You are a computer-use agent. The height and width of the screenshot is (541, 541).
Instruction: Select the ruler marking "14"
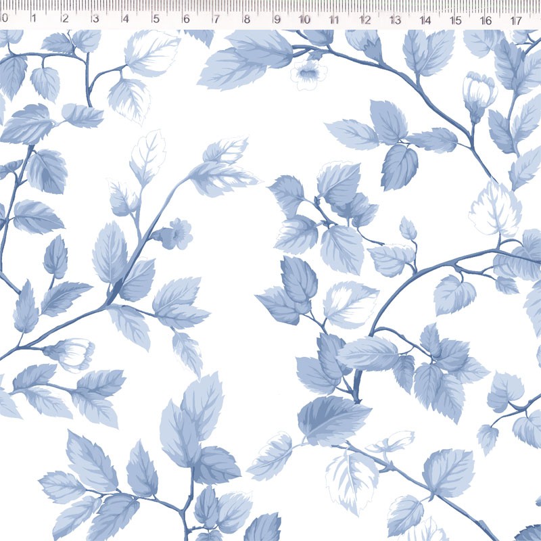pos(426,20)
